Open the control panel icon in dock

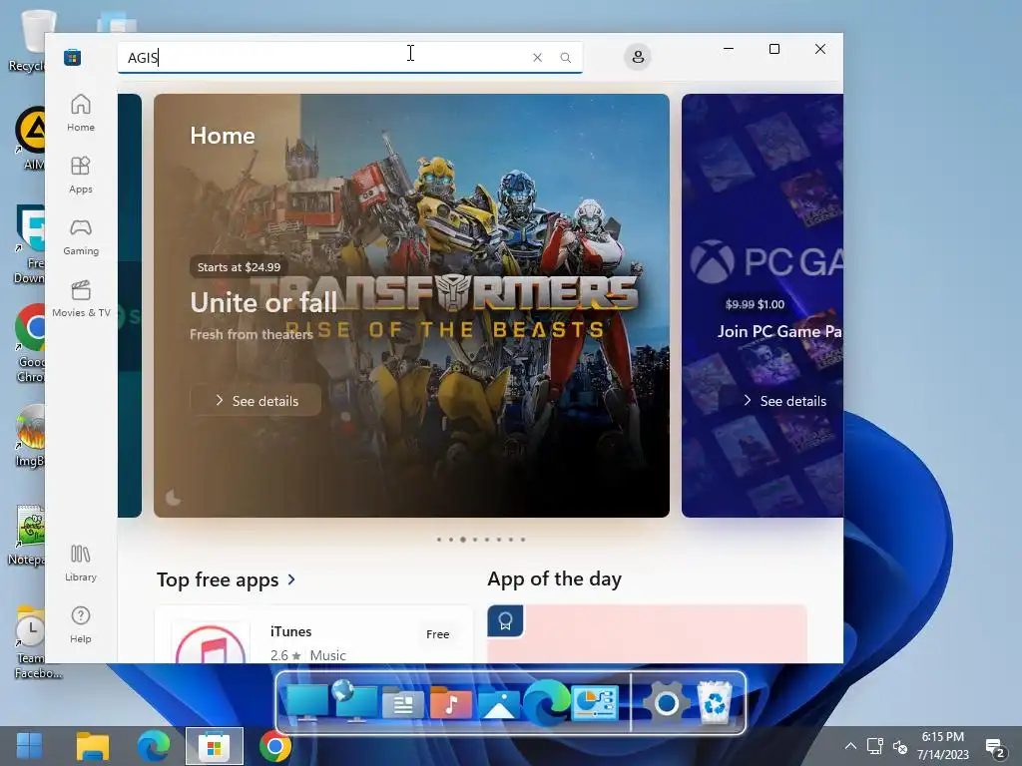tap(595, 703)
